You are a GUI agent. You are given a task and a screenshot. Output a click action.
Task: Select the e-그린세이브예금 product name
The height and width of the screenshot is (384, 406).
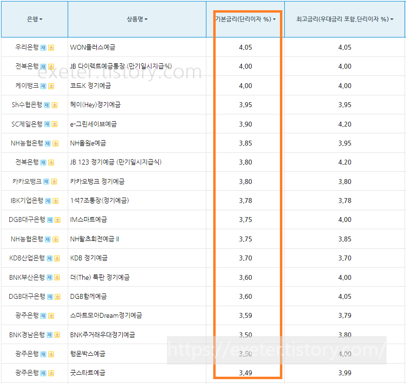tap(93, 124)
